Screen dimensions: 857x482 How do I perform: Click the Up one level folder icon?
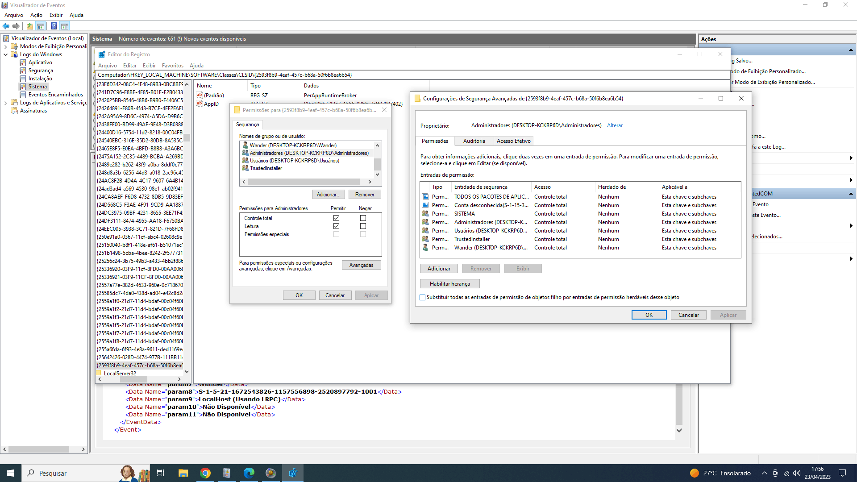point(30,26)
